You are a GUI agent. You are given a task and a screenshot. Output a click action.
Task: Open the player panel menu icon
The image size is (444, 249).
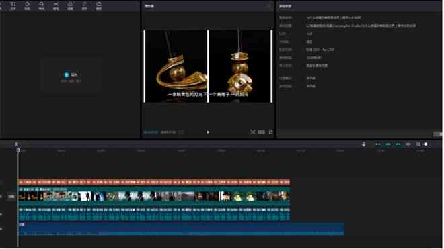269,6
